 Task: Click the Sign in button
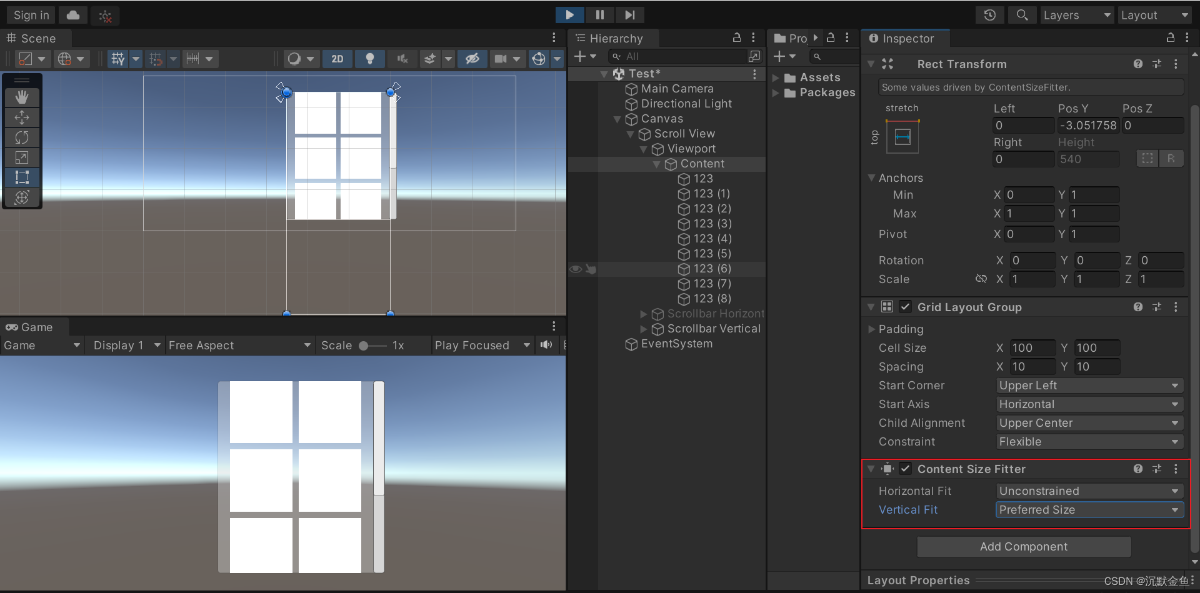(x=31, y=15)
